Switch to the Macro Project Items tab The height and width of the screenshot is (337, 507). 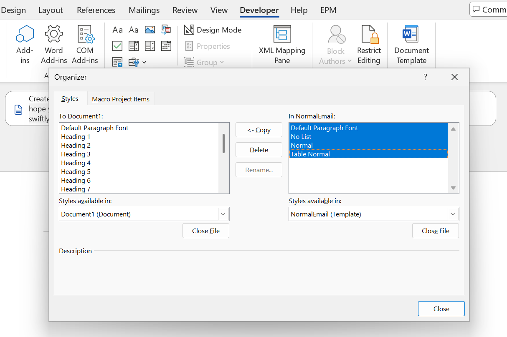pos(121,99)
